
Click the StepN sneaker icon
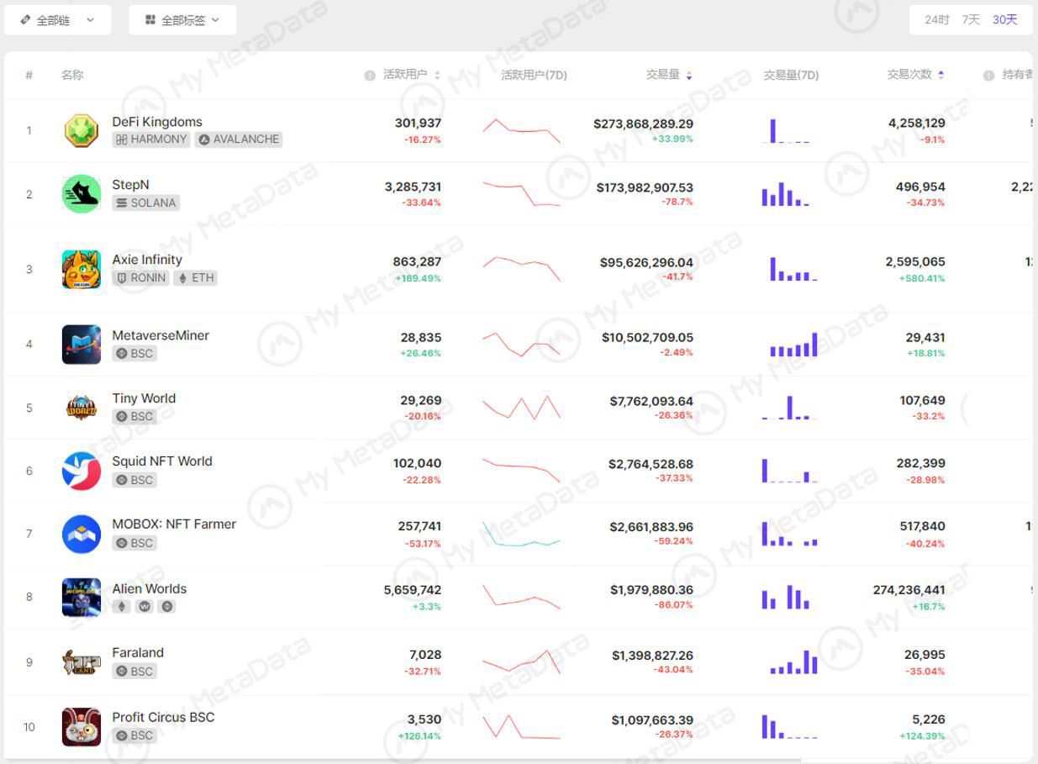[82, 194]
